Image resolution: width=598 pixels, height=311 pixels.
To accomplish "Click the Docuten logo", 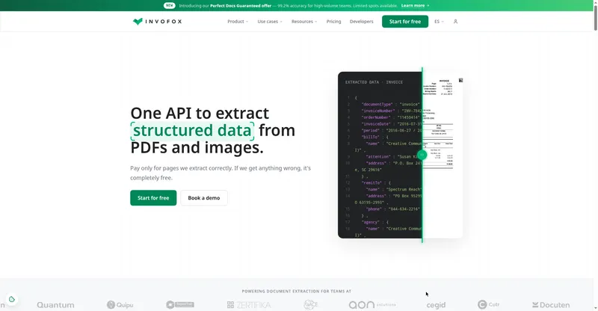I will [x=551, y=304].
